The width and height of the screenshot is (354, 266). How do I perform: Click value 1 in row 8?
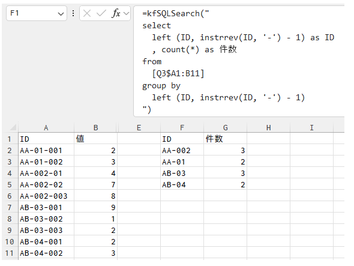(96, 219)
